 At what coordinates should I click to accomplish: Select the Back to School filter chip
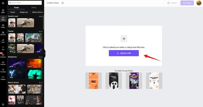click(37, 12)
